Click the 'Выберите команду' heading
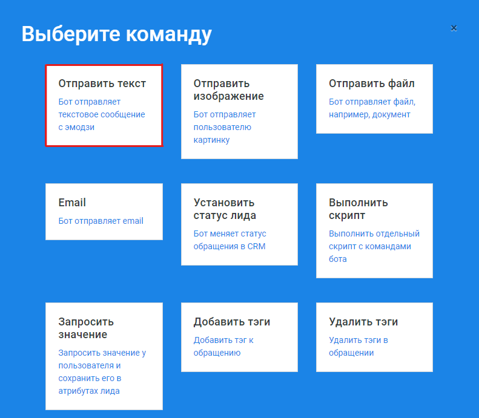This screenshot has height=418, width=479. click(x=116, y=34)
